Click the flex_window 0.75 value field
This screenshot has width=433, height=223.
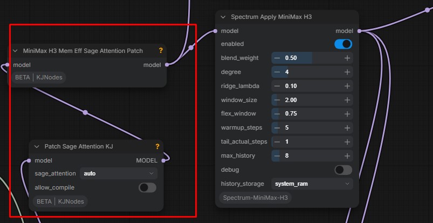coord(312,114)
